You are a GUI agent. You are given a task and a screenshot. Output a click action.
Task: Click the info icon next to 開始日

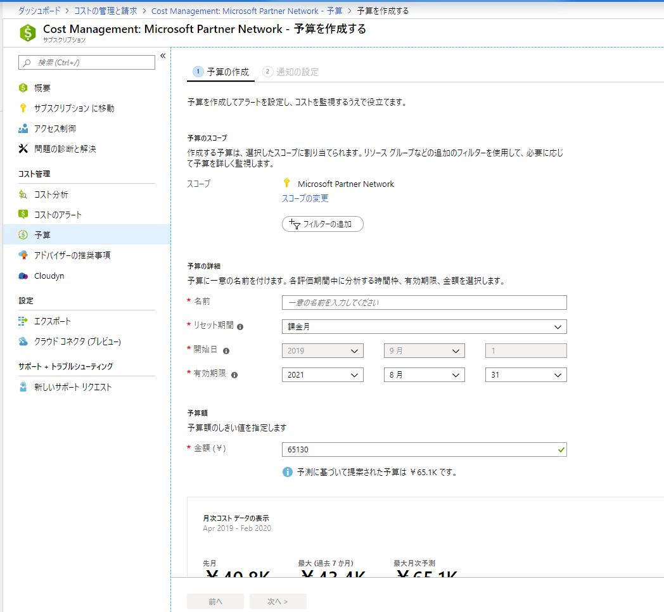point(226,351)
